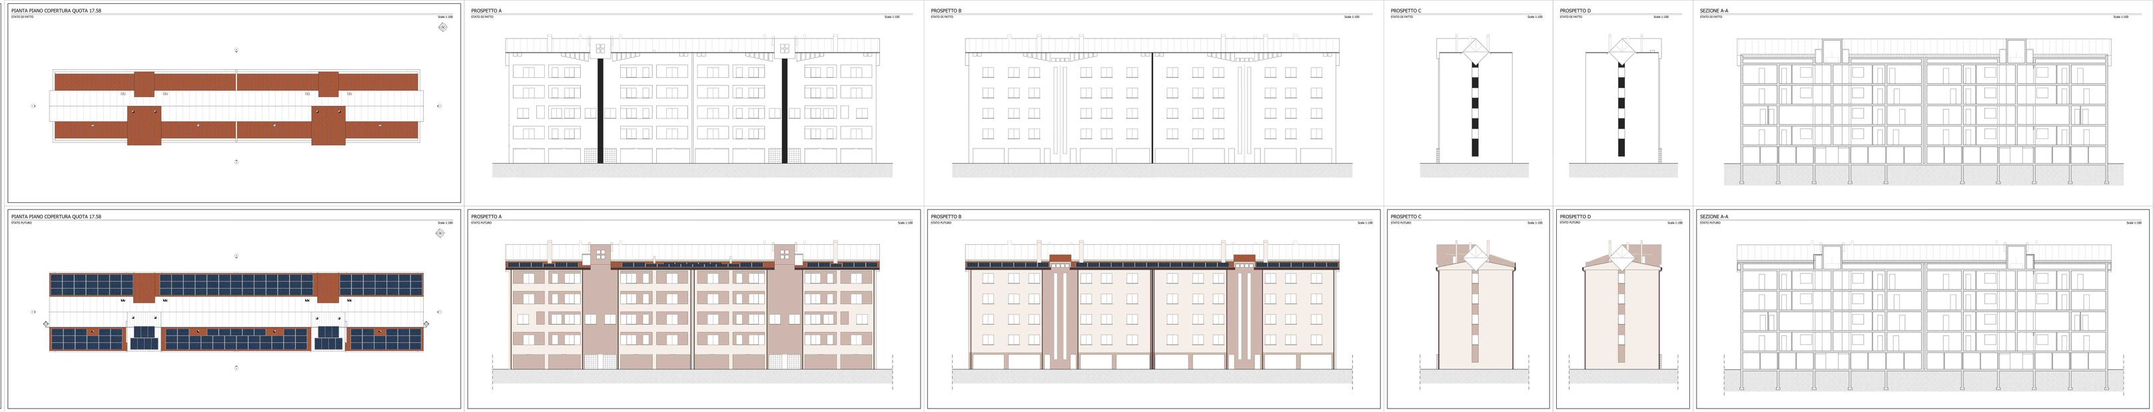Click the 'SEZIONE A-A' title in the top row
Image resolution: width=2153 pixels, height=412 pixels.
pyautogui.click(x=1714, y=11)
